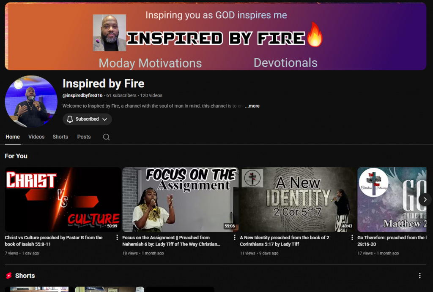Open the Christ vs Culture video title link
The image size is (433, 292).
coord(54,241)
